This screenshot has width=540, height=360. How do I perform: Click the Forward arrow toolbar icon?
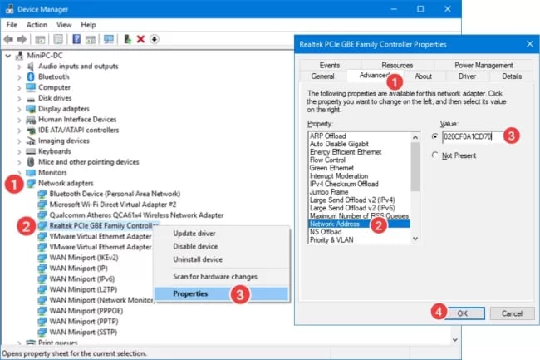tap(22, 39)
